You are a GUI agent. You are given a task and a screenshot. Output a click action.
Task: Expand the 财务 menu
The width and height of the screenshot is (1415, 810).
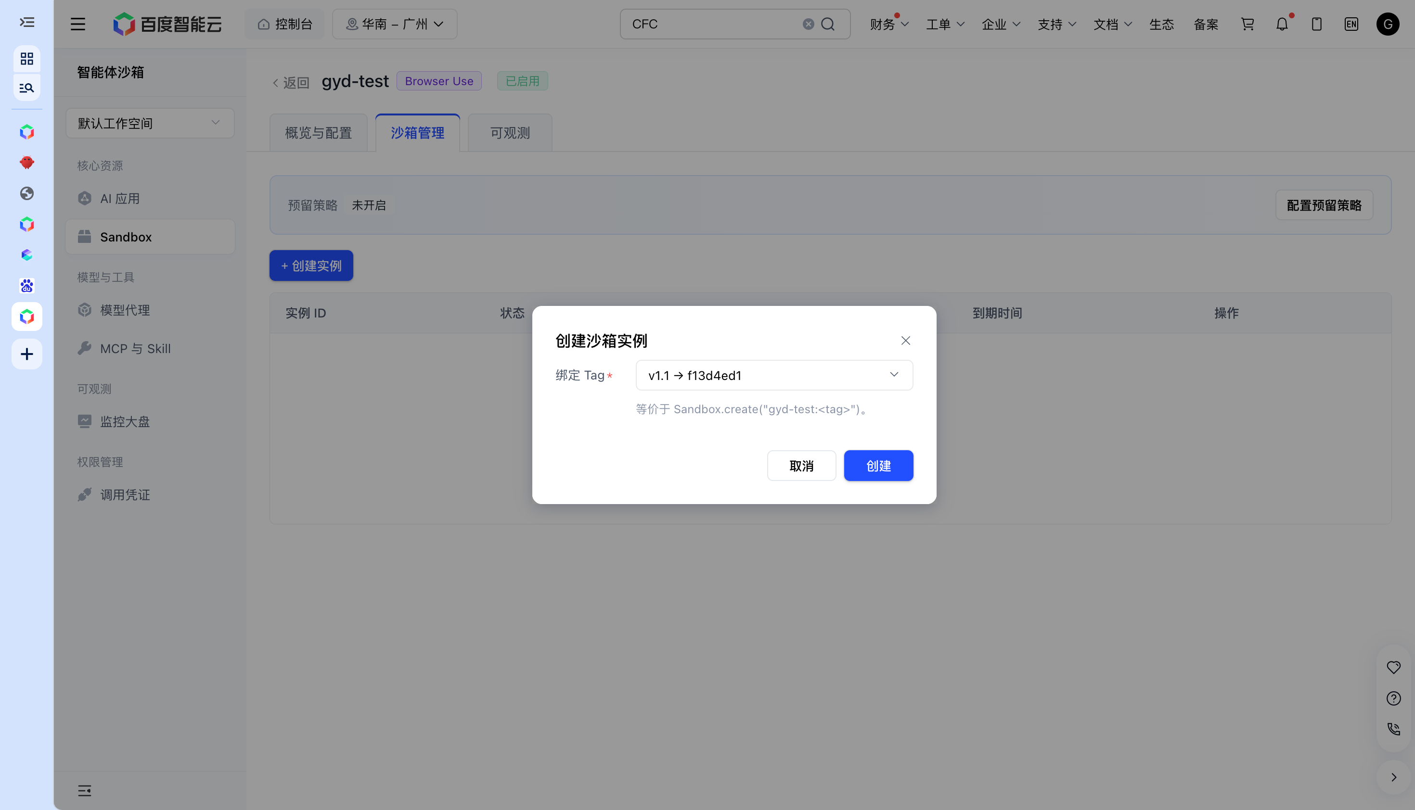889,24
